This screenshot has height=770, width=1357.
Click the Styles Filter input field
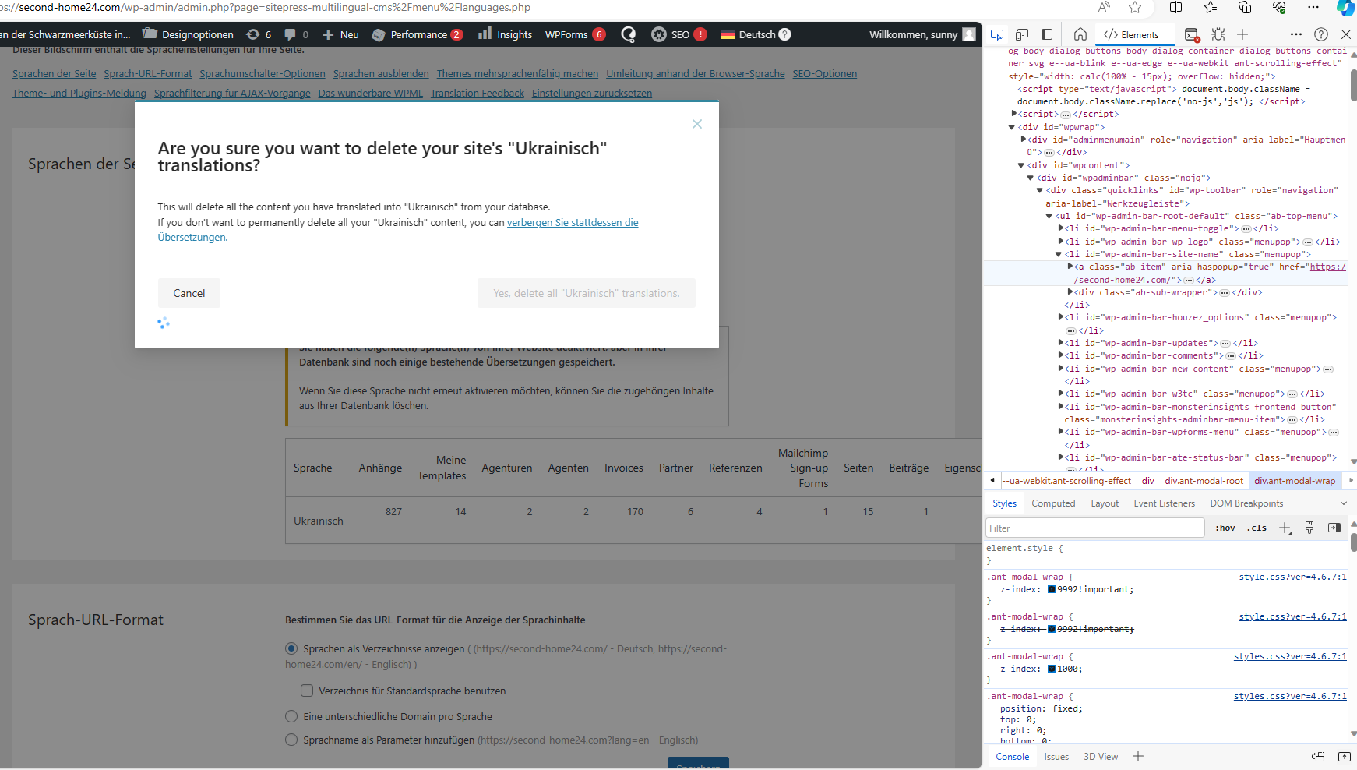(x=1095, y=528)
